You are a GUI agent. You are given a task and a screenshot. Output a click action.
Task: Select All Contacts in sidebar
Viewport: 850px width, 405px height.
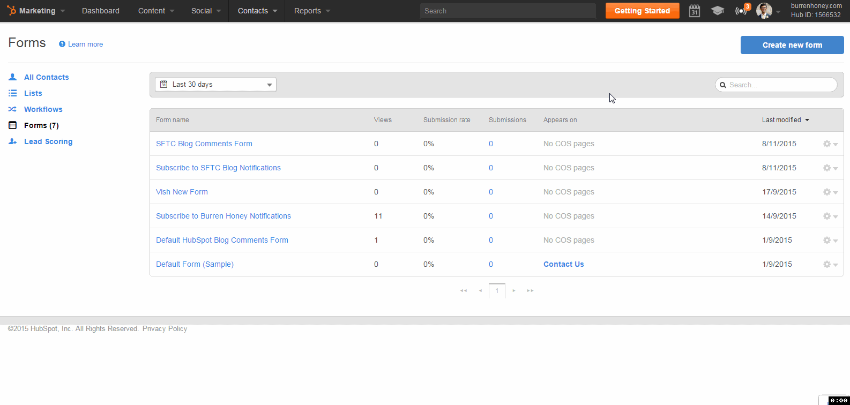click(x=47, y=77)
